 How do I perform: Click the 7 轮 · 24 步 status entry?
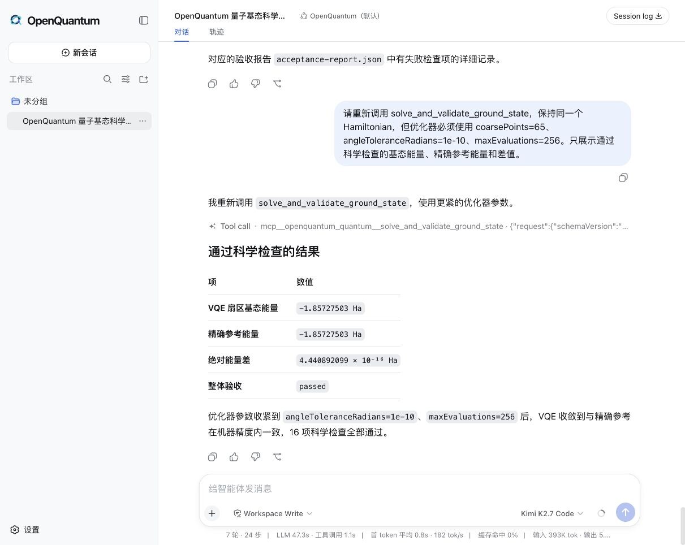[x=244, y=535]
